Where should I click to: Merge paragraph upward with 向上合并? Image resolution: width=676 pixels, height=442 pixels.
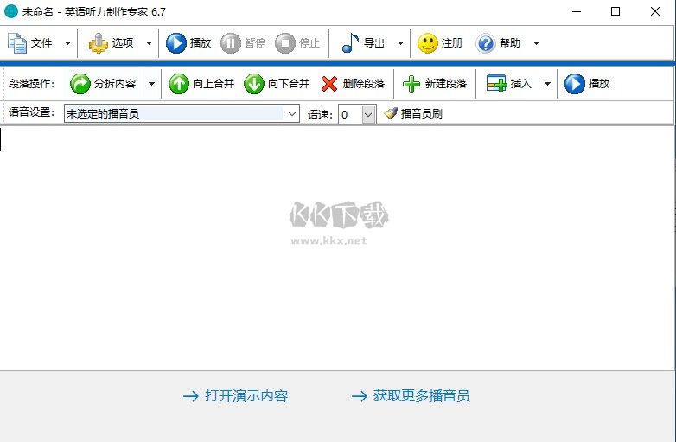pyautogui.click(x=179, y=84)
